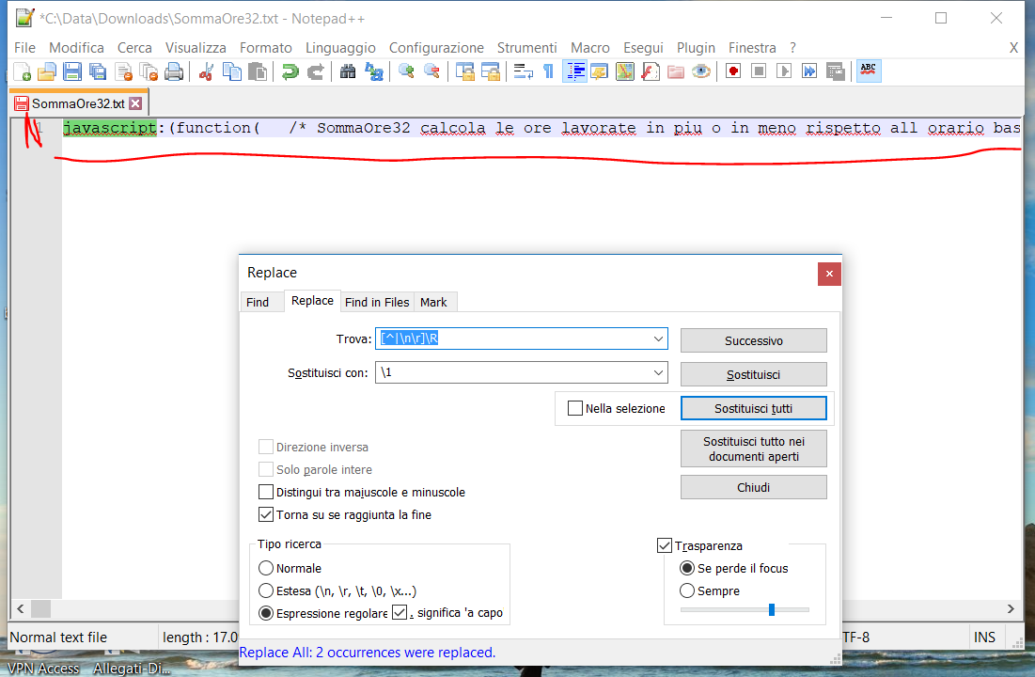Uncheck the Trasparenza checkbox

click(x=665, y=545)
